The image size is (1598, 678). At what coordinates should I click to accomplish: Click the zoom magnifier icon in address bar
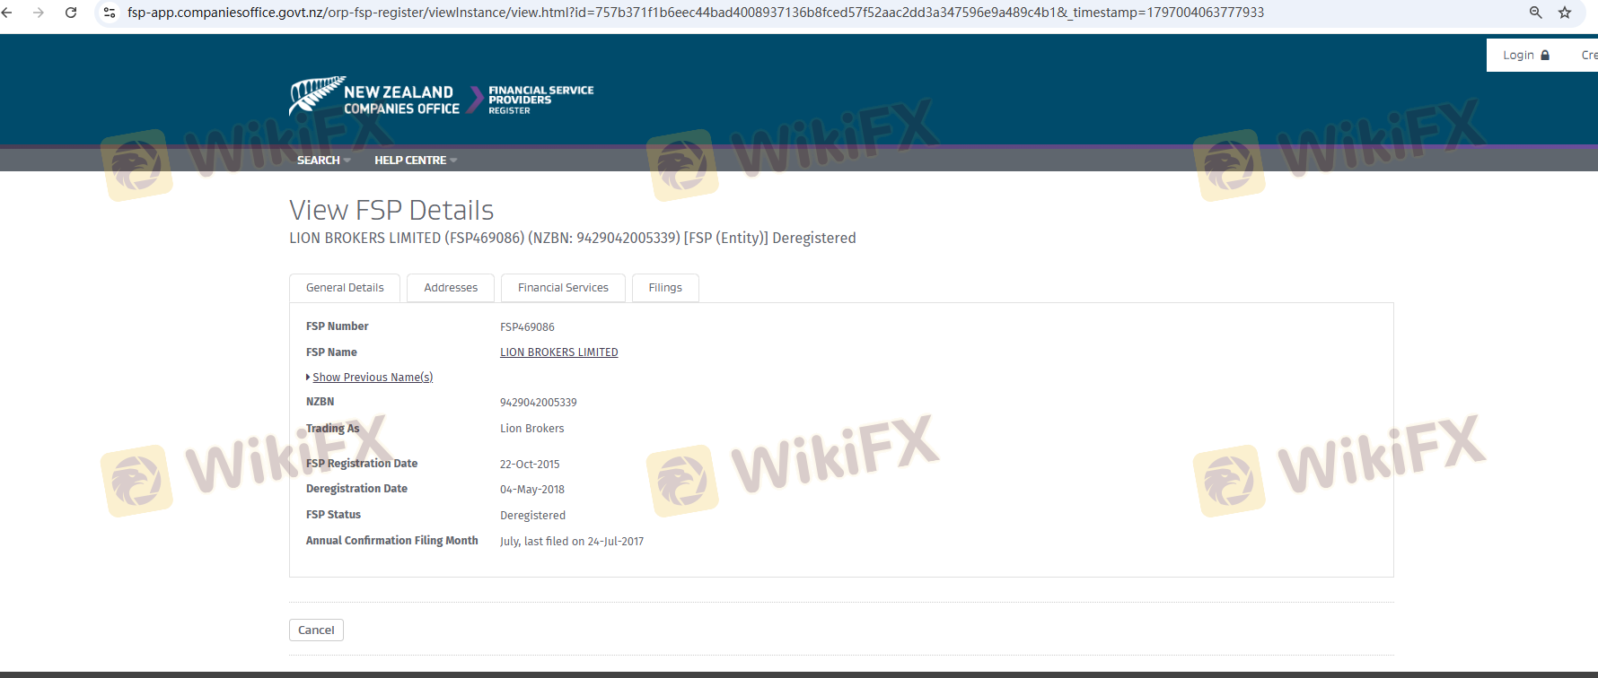(x=1535, y=13)
